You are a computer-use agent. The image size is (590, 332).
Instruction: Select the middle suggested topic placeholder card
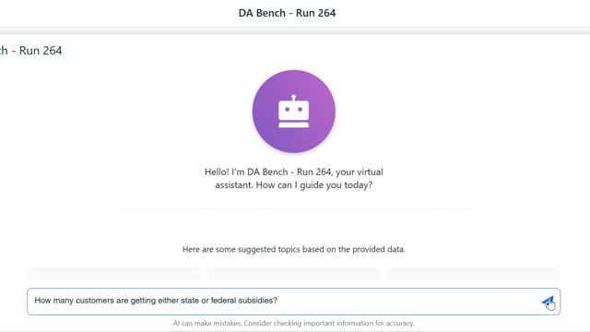point(293,275)
